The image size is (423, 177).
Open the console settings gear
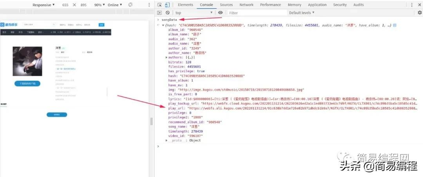click(419, 13)
